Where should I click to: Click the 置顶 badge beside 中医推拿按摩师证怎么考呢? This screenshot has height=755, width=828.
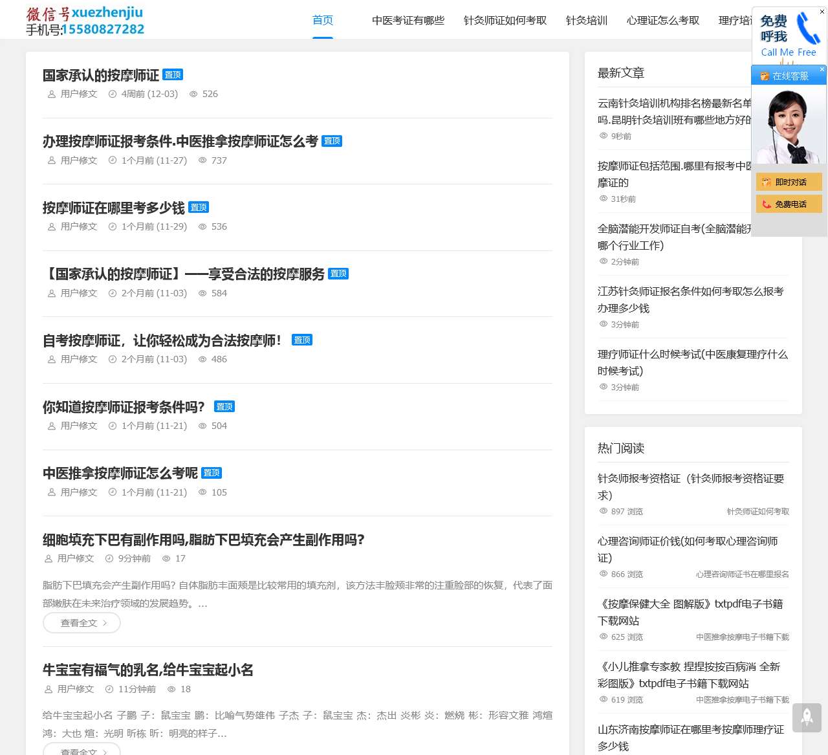212,473
